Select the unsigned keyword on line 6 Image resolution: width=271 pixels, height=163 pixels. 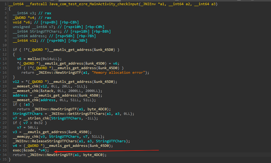coord(21,27)
